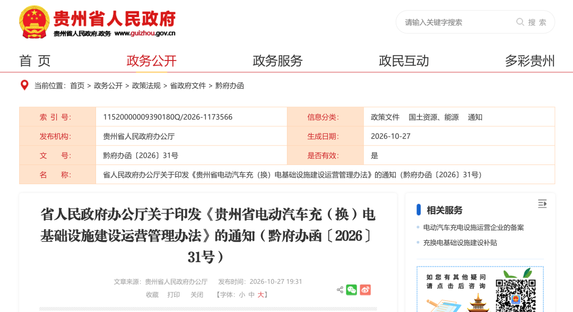Image resolution: width=573 pixels, height=312 pixels.
Task: Click the 名称 row document title text
Action: pos(292,175)
